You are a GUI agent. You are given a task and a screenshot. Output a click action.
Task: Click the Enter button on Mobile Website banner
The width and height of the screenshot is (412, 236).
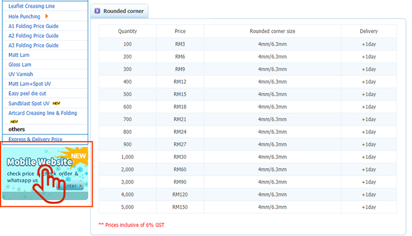click(70, 186)
